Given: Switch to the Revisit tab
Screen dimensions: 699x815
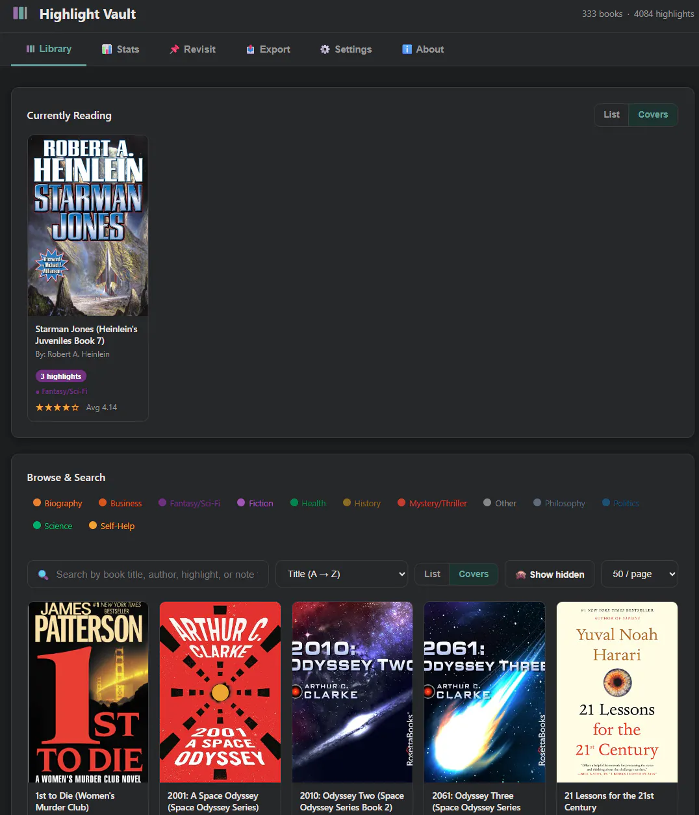Looking at the screenshot, I should click(x=192, y=49).
